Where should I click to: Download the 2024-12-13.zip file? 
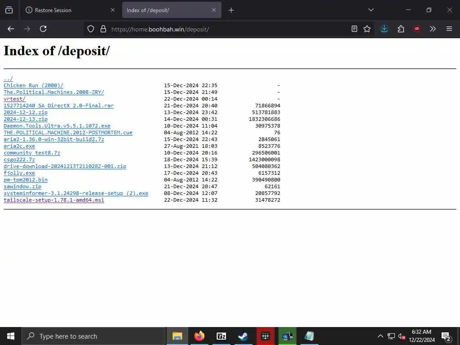[26, 119]
